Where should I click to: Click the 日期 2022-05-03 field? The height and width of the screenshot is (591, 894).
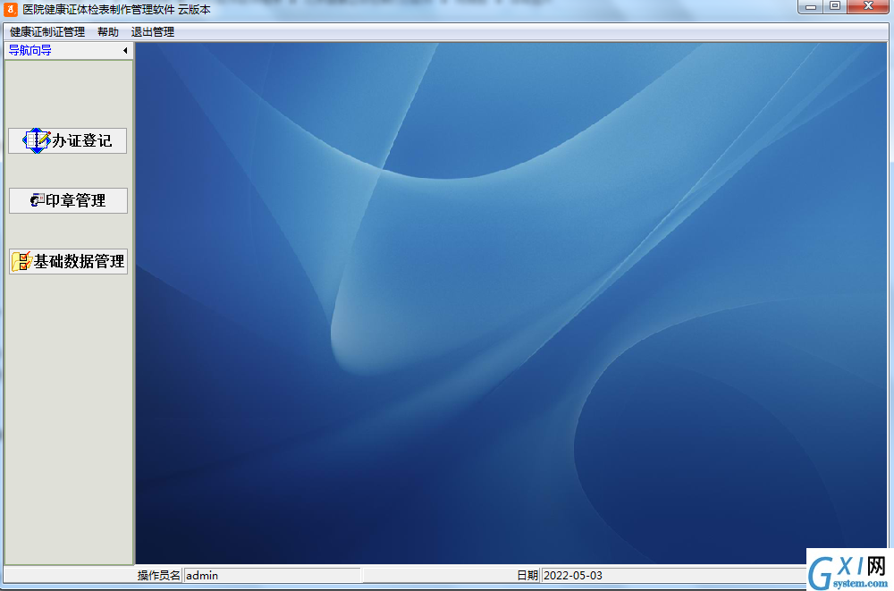[673, 575]
